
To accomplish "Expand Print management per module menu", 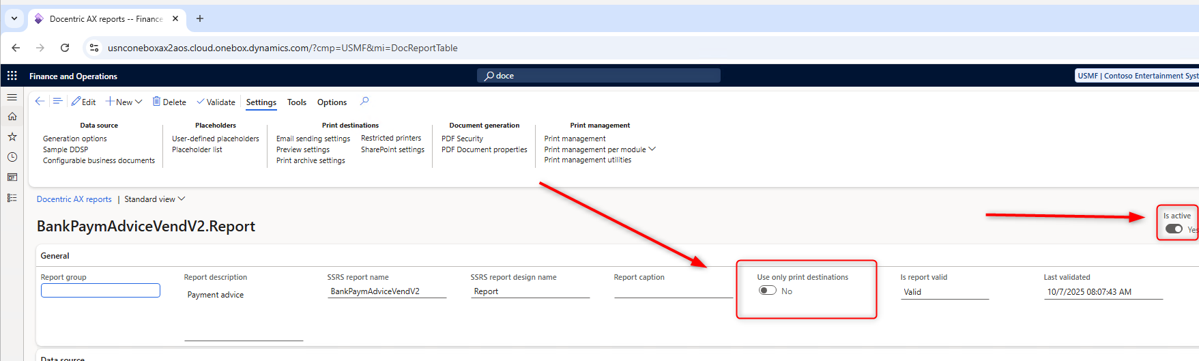I will pos(599,149).
